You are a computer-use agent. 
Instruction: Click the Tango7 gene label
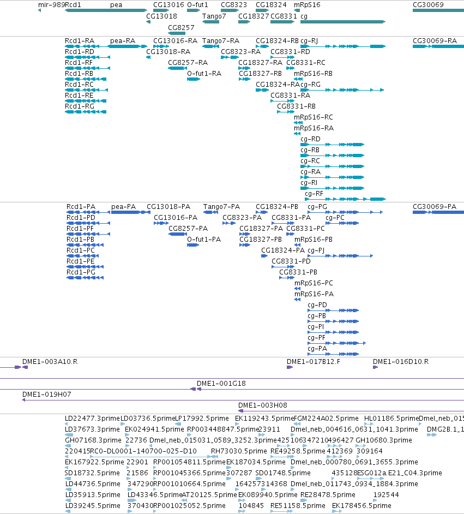pos(214,16)
